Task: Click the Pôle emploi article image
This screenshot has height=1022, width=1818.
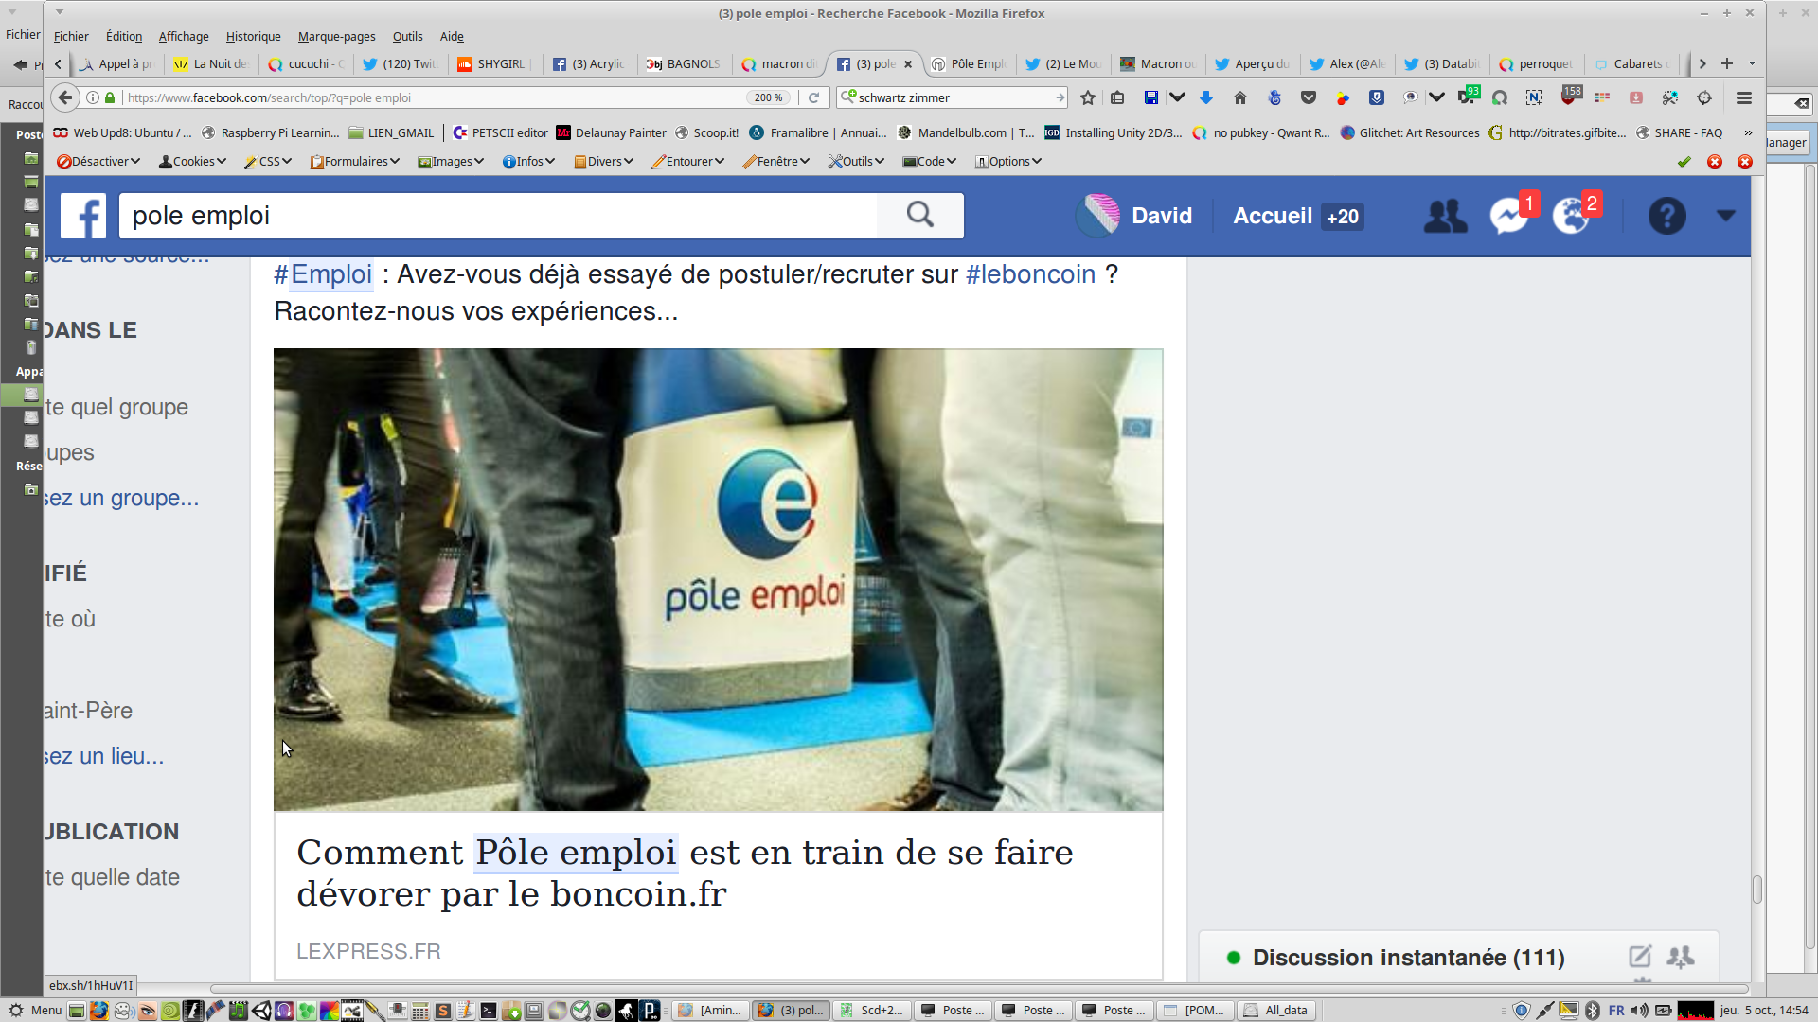Action: [718, 579]
